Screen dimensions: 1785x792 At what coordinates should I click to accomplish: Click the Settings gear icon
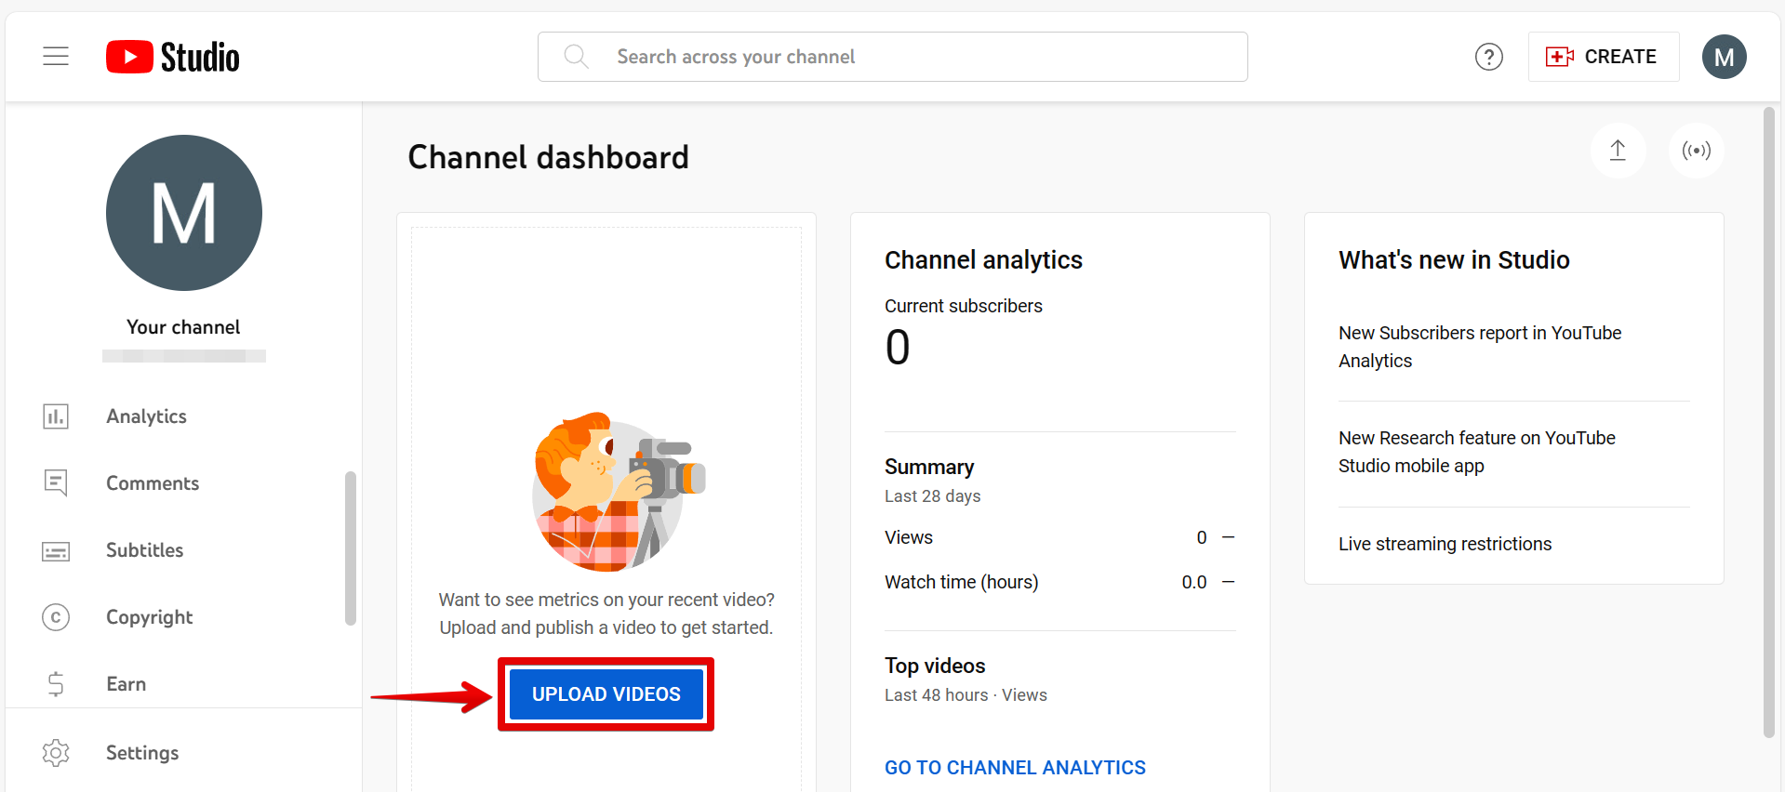pos(56,753)
